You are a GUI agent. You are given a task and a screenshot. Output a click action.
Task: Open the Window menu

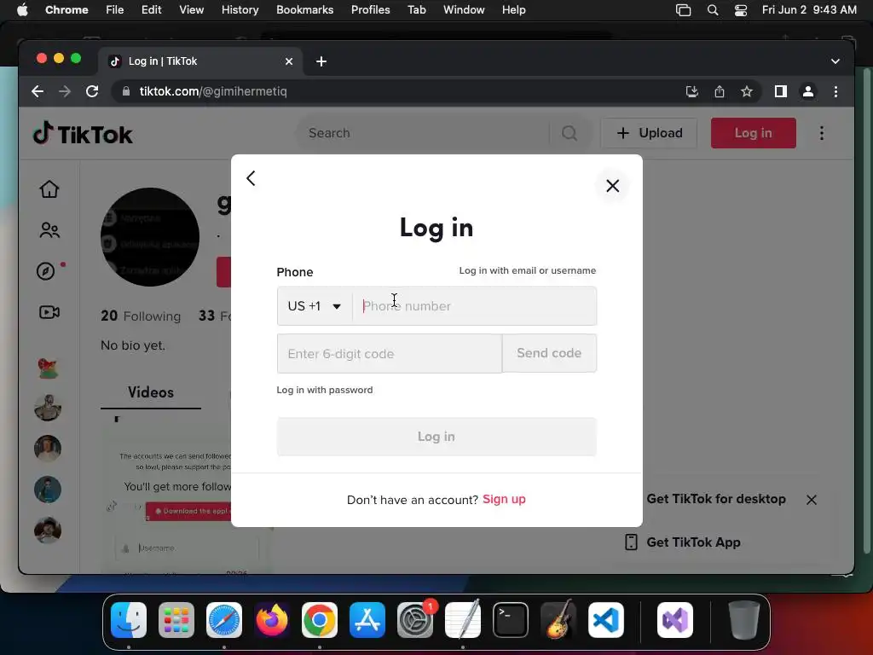(464, 9)
